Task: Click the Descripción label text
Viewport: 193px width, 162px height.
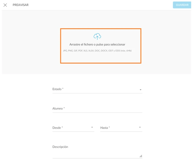Action: click(60, 147)
